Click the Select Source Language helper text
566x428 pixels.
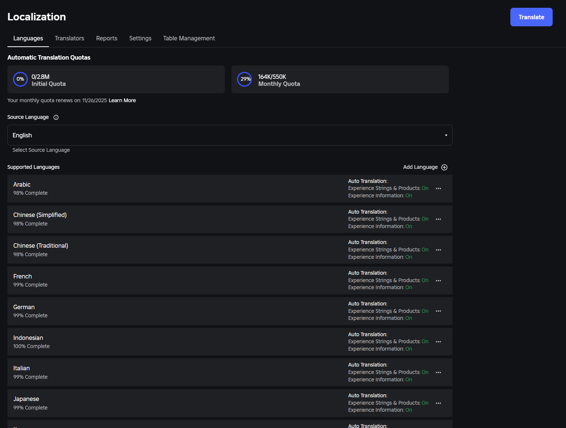click(41, 150)
